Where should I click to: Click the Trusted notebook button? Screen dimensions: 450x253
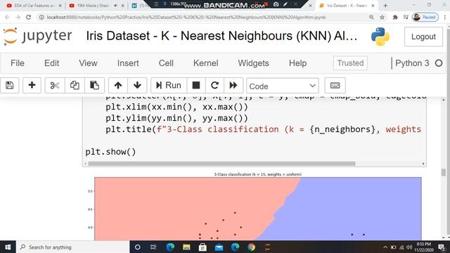point(350,63)
